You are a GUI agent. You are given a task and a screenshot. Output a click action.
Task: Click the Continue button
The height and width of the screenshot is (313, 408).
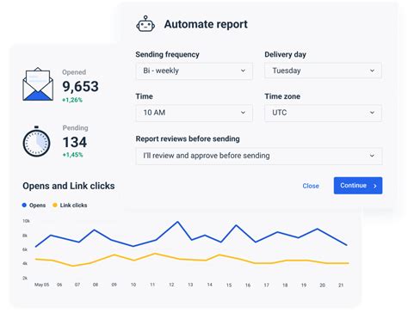358,186
